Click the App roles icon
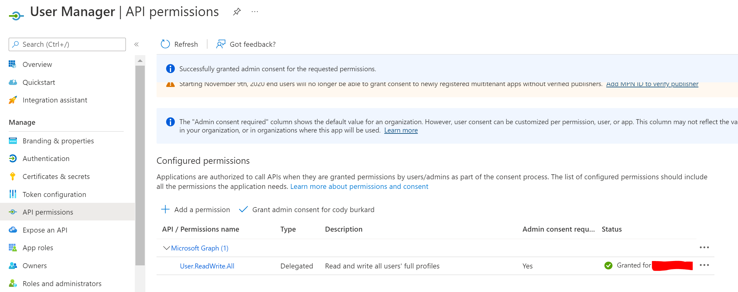Screen dimensions: 738x292 click(x=13, y=248)
